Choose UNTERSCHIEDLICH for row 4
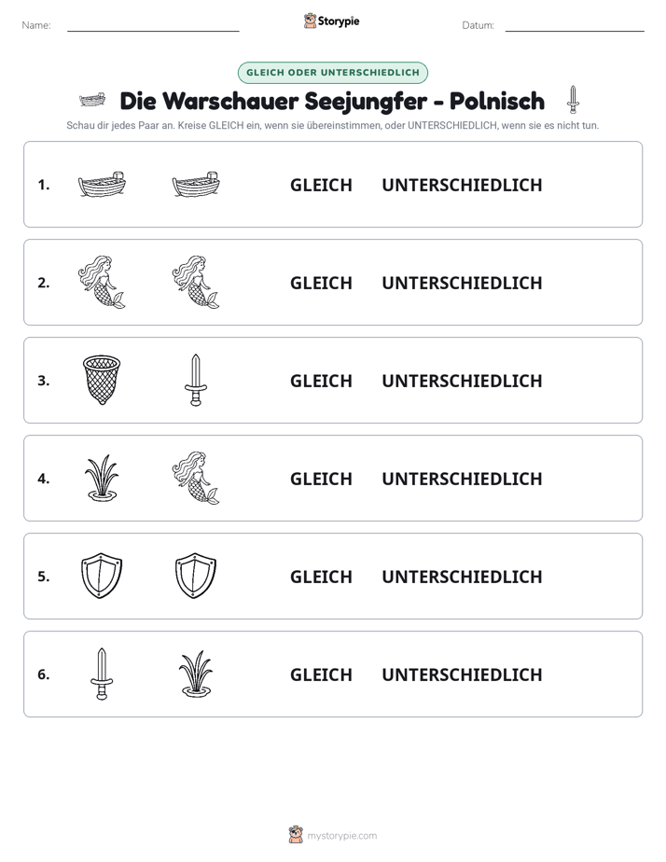 click(x=462, y=479)
